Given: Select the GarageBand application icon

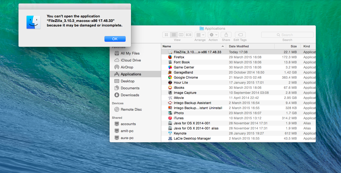Looking at the screenshot, I should click(x=170, y=72).
